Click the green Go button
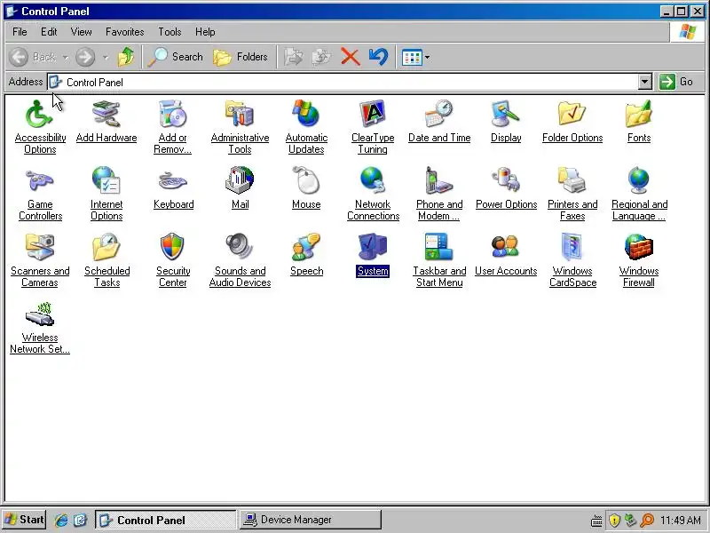The image size is (710, 533). (x=676, y=82)
